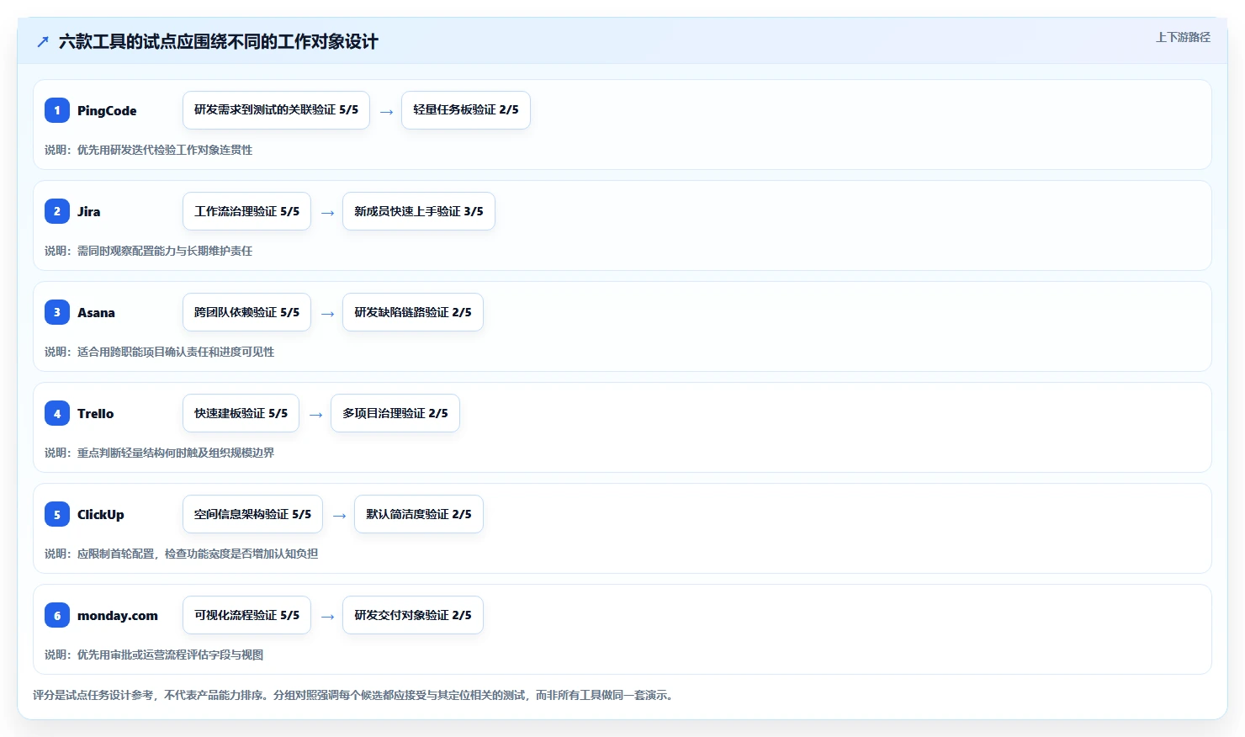Select the 可视化流程验证 5/5 chip
This screenshot has width=1245, height=737.
pos(246,615)
